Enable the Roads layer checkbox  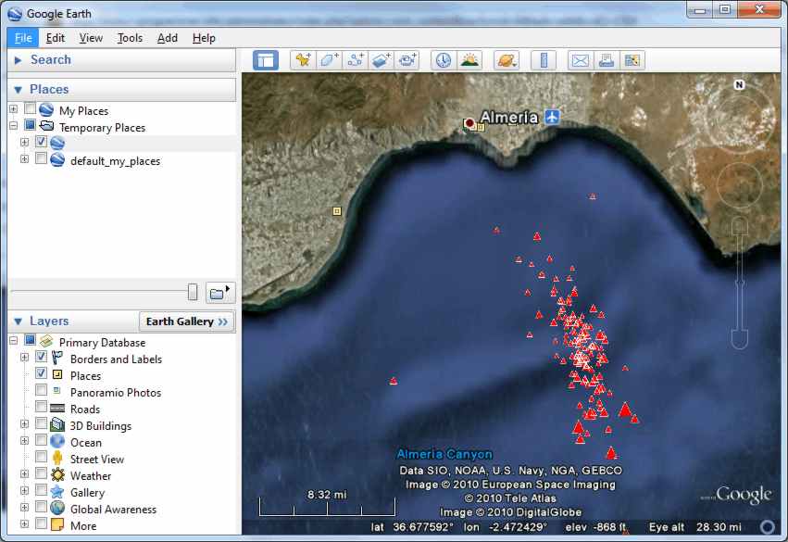pyautogui.click(x=42, y=407)
